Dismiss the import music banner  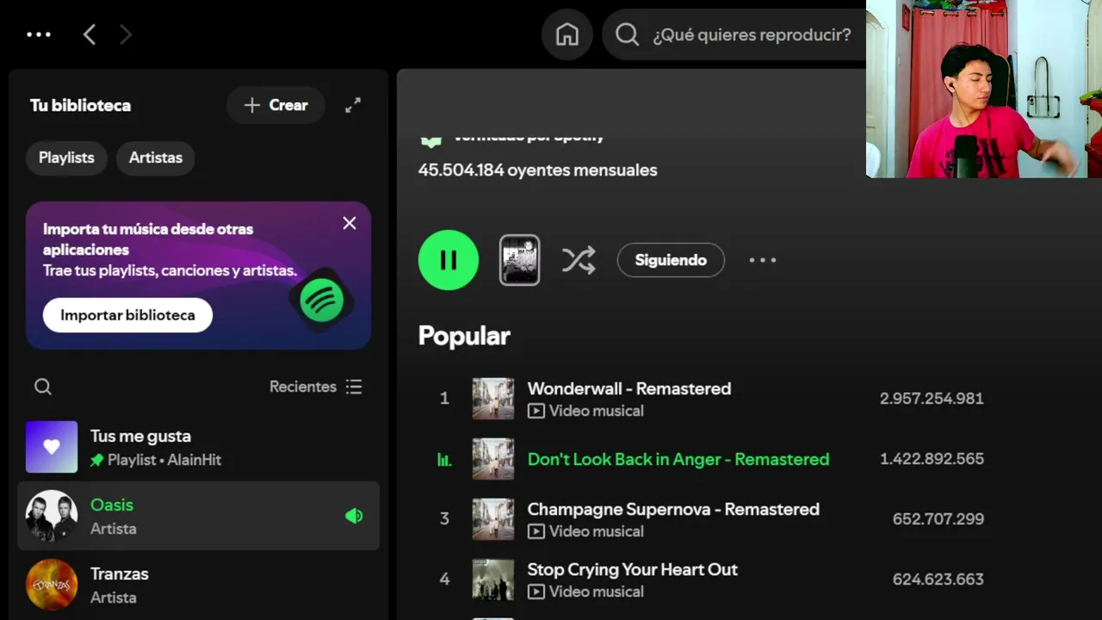coord(350,223)
